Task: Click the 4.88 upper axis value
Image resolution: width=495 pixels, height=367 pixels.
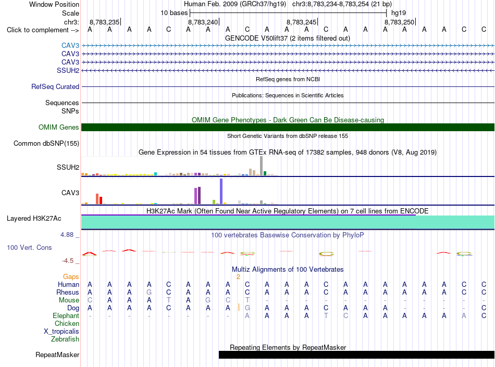Action: (67, 235)
